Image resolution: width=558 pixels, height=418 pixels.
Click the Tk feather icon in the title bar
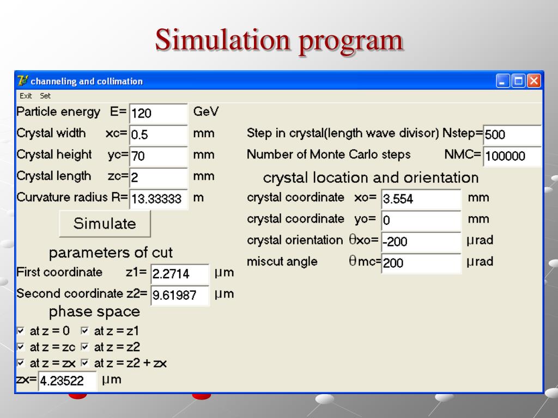(22, 81)
